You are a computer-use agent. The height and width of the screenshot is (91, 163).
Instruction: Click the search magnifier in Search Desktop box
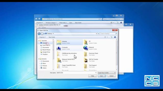pyautogui.click(x=116, y=34)
